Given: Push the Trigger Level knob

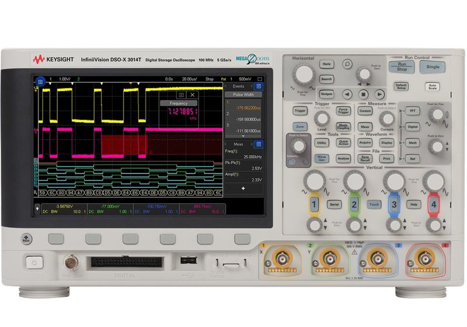Looking at the screenshot, I should point(322,119).
